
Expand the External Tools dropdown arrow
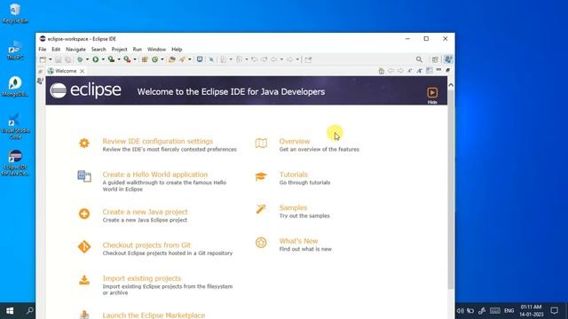click(135, 59)
